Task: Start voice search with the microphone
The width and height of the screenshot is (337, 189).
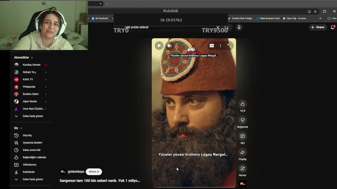Action: point(239,27)
